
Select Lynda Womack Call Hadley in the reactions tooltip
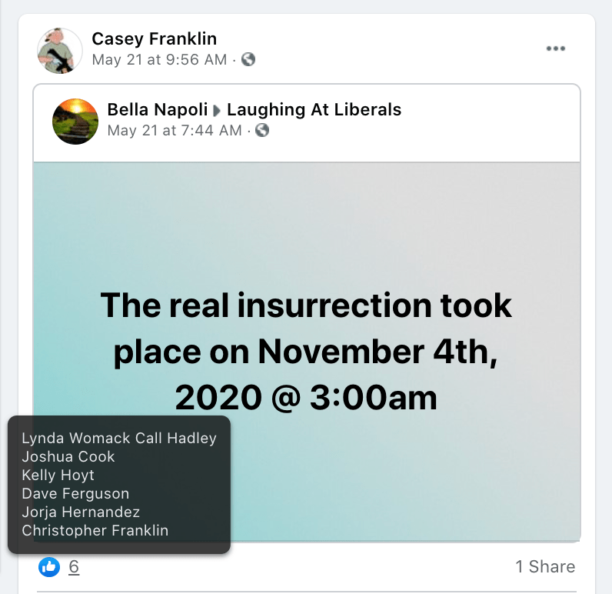pyautogui.click(x=119, y=439)
